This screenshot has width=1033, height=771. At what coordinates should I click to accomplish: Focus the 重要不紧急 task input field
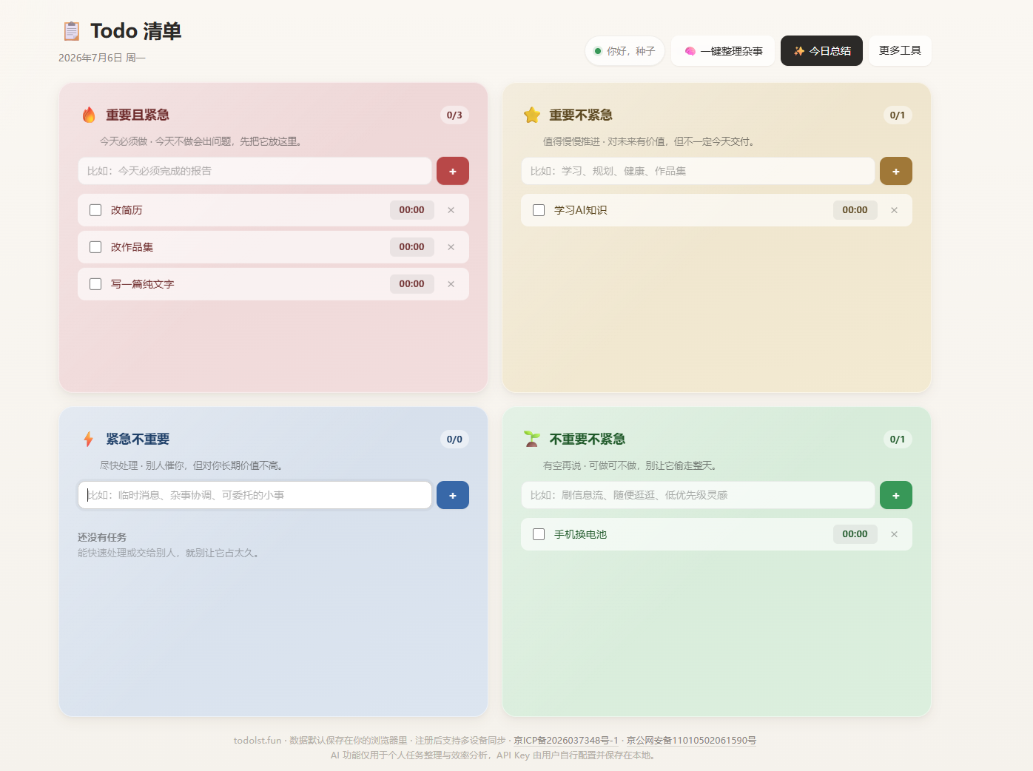(698, 171)
